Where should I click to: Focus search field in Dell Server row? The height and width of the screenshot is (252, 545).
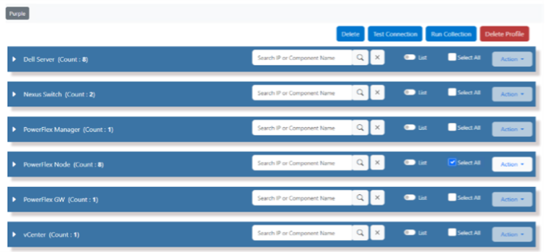(302, 58)
